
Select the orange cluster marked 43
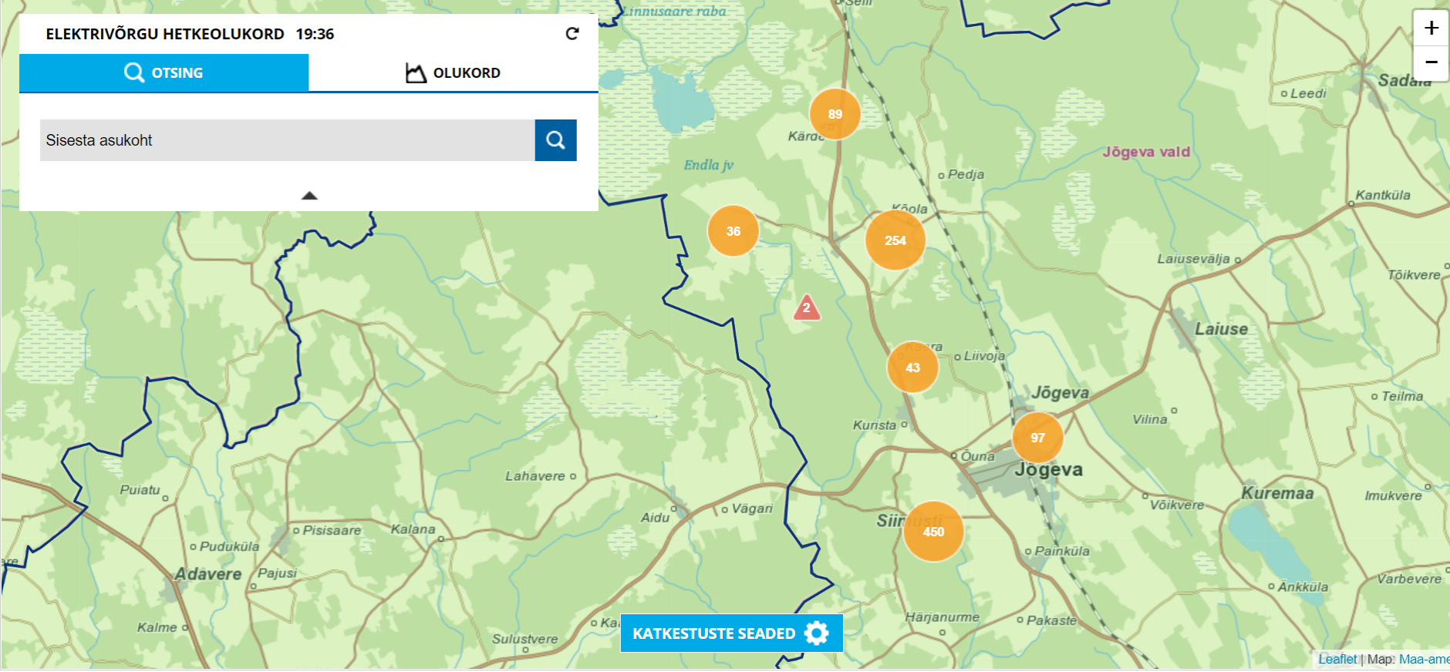(x=912, y=368)
